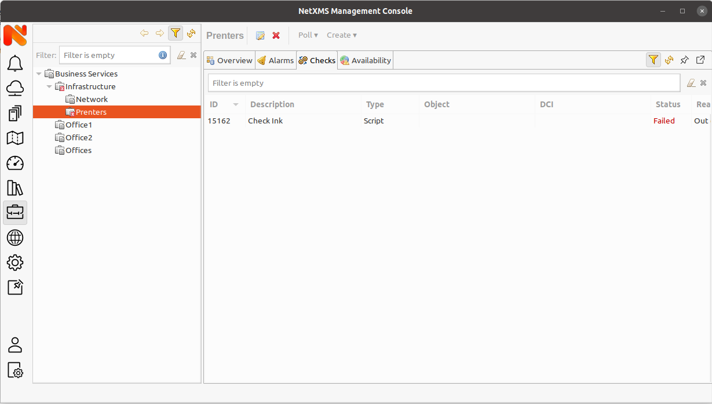Click the user profile icon
The width and height of the screenshot is (712, 404).
pos(15,345)
